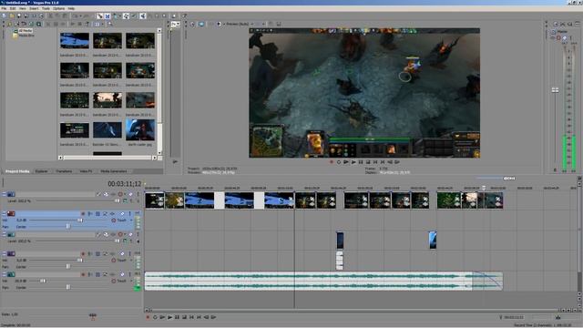Click Pause in the preview transport controls
This screenshot has height=328, width=583.
click(x=361, y=162)
